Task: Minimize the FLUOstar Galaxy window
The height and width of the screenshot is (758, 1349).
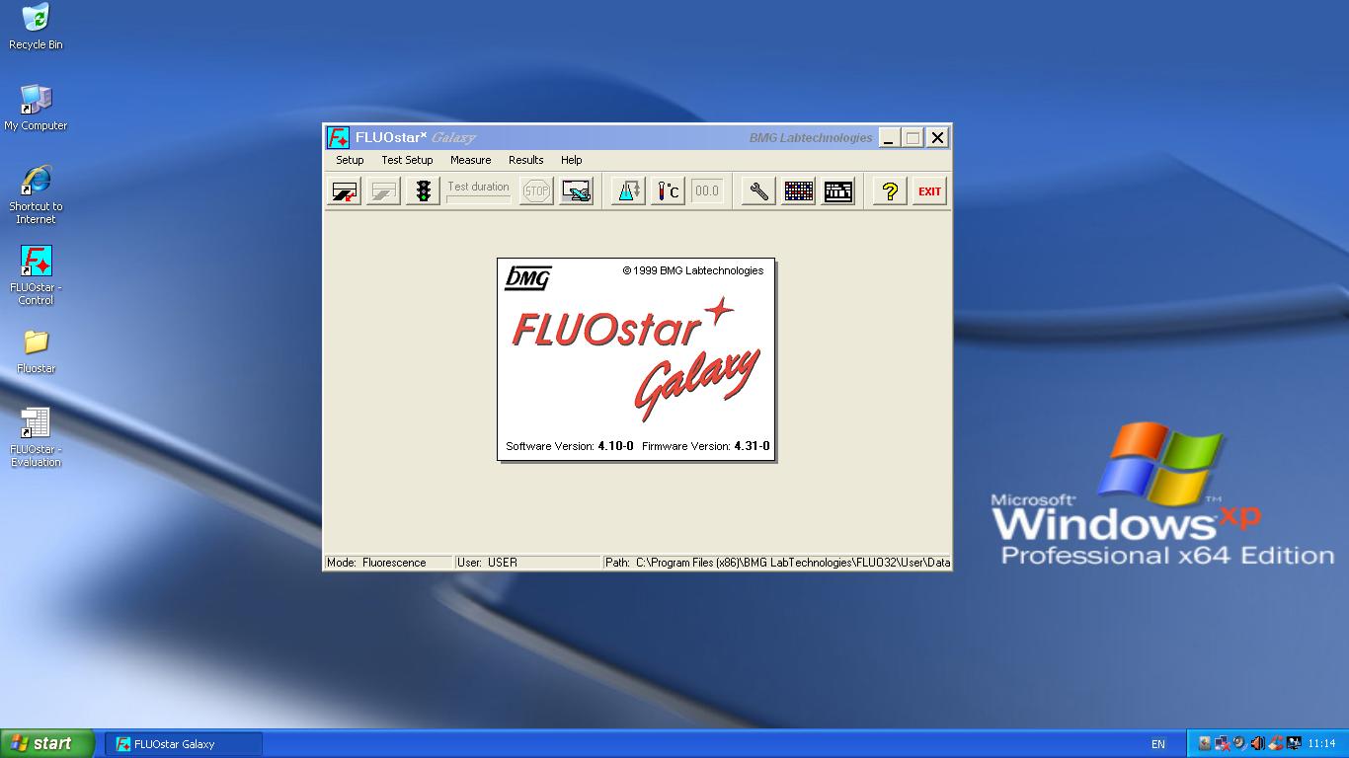Action: pos(889,138)
